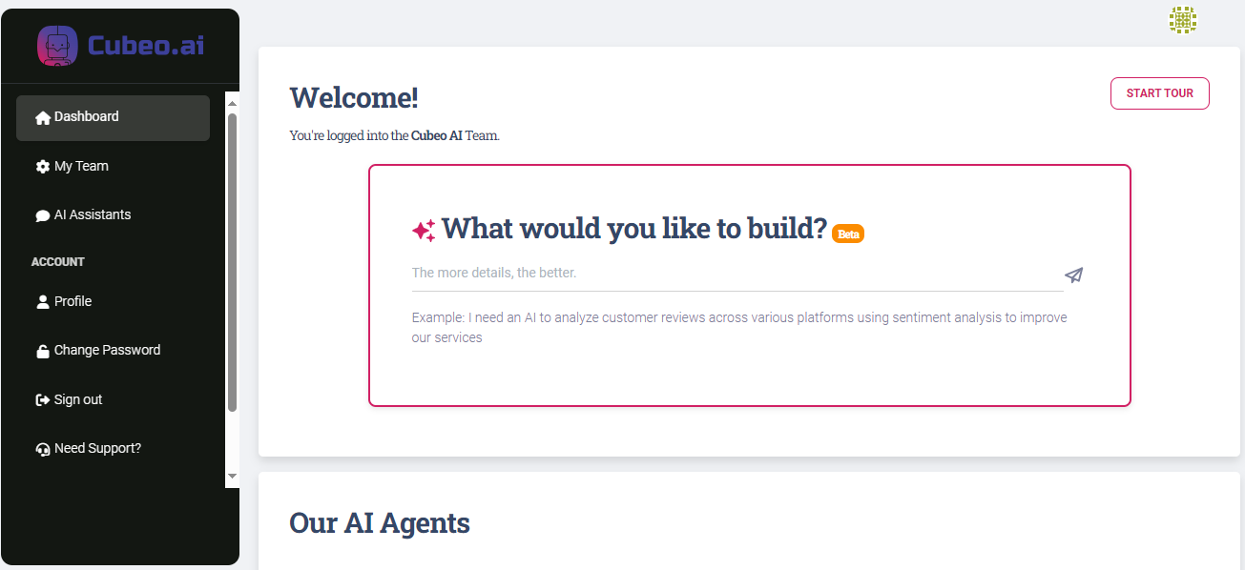The image size is (1245, 570).
Task: Click the sidebar scrollbar down arrow
Action: 232,476
